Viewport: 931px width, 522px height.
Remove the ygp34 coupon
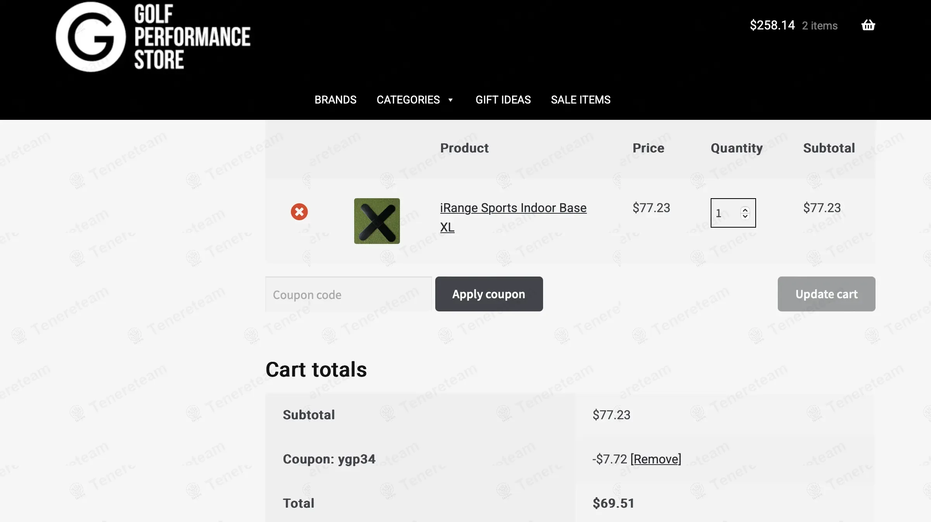(x=656, y=459)
